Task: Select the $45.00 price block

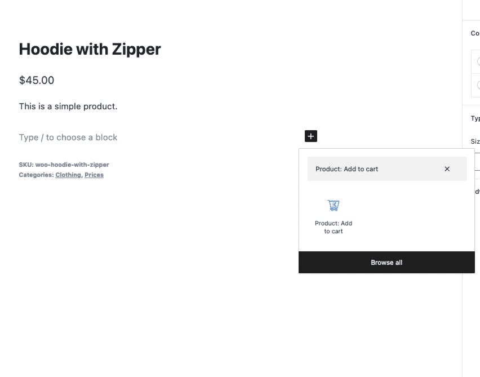Action: [x=37, y=80]
